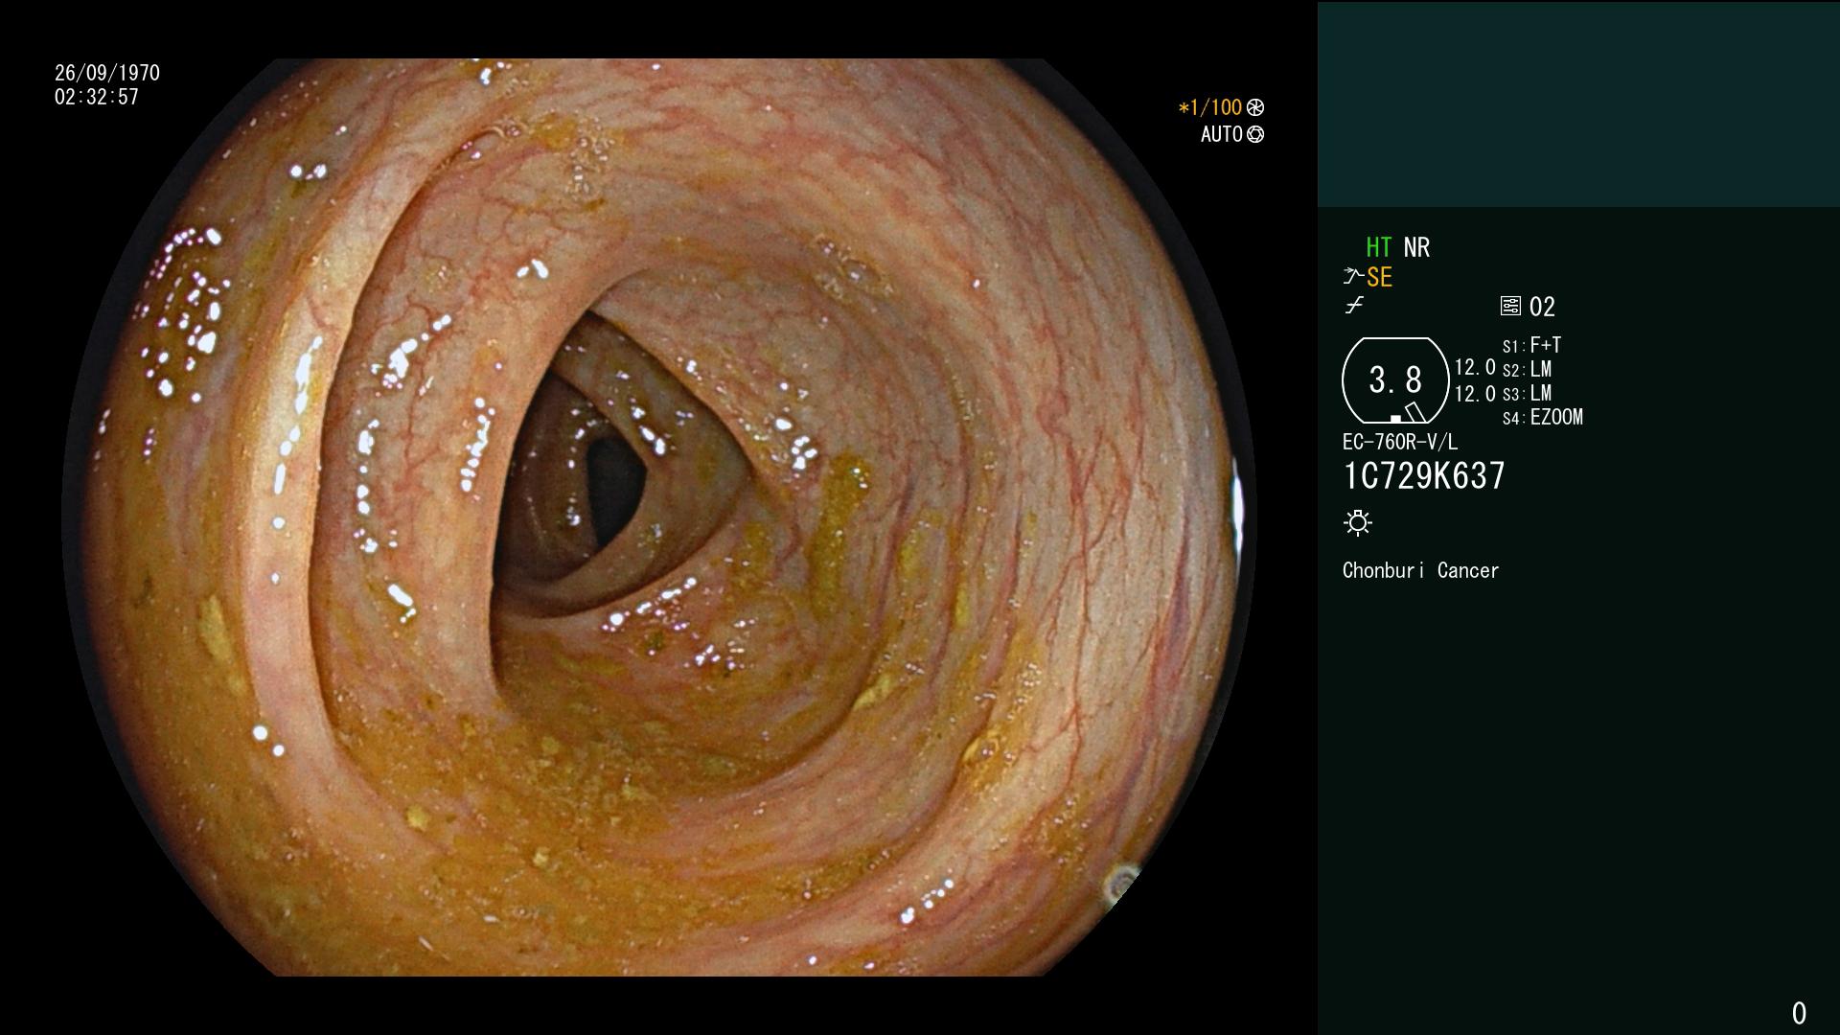Image resolution: width=1840 pixels, height=1035 pixels.
Task: Click the Chonburi Cancer facility label
Action: tap(1420, 570)
